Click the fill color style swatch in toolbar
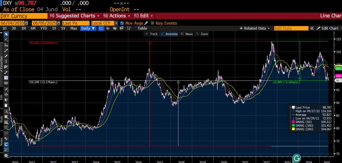This screenshot has width=342, height=163. click(6, 116)
